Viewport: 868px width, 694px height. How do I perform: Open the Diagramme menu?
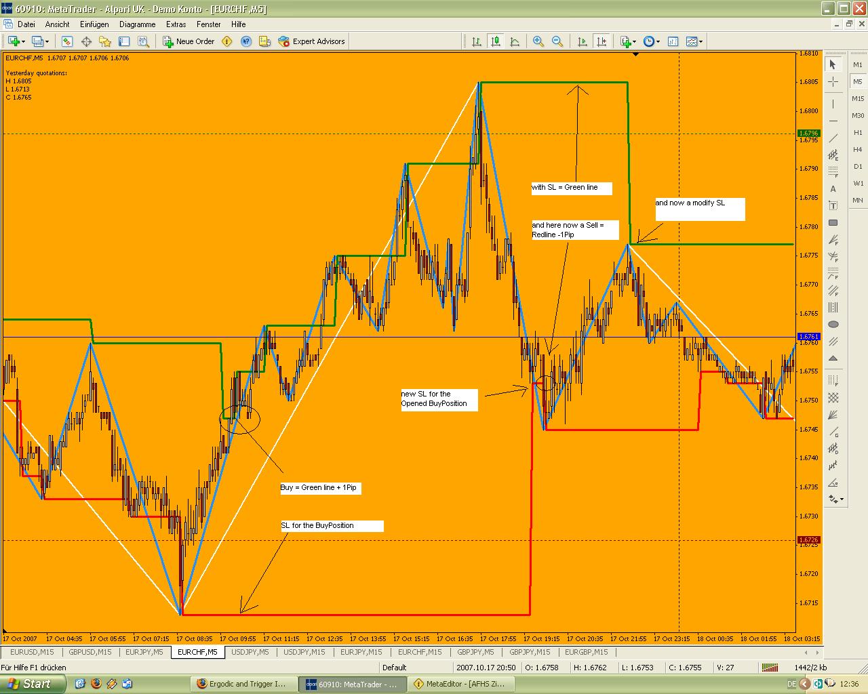(137, 24)
